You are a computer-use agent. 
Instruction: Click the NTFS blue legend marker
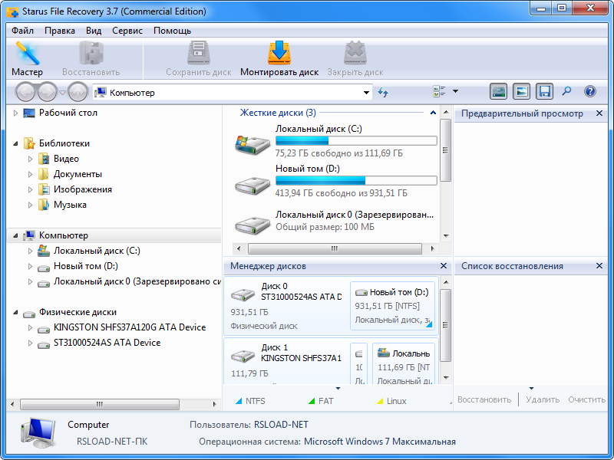pos(239,401)
